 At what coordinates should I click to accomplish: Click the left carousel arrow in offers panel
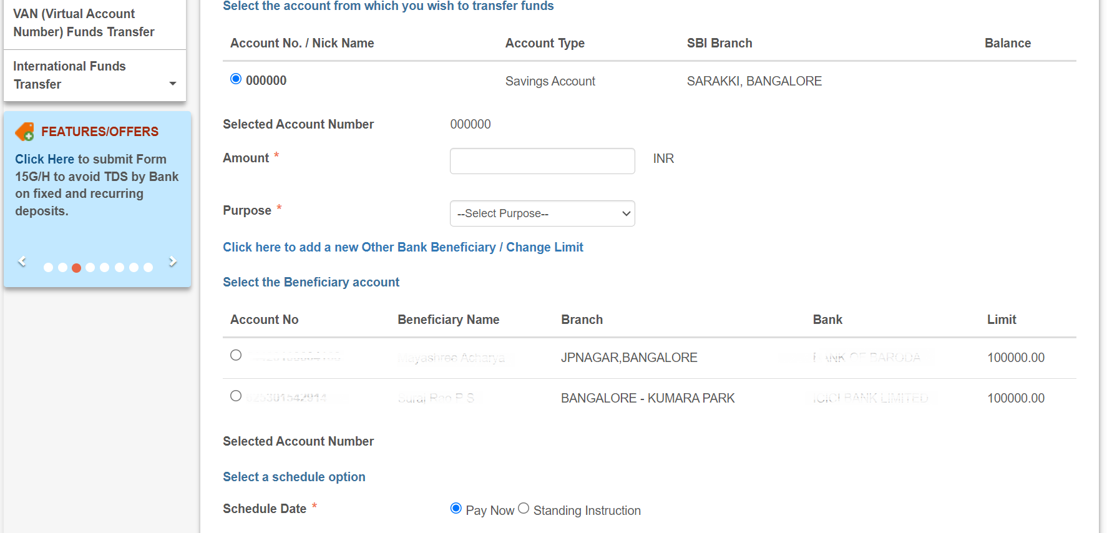[21, 262]
